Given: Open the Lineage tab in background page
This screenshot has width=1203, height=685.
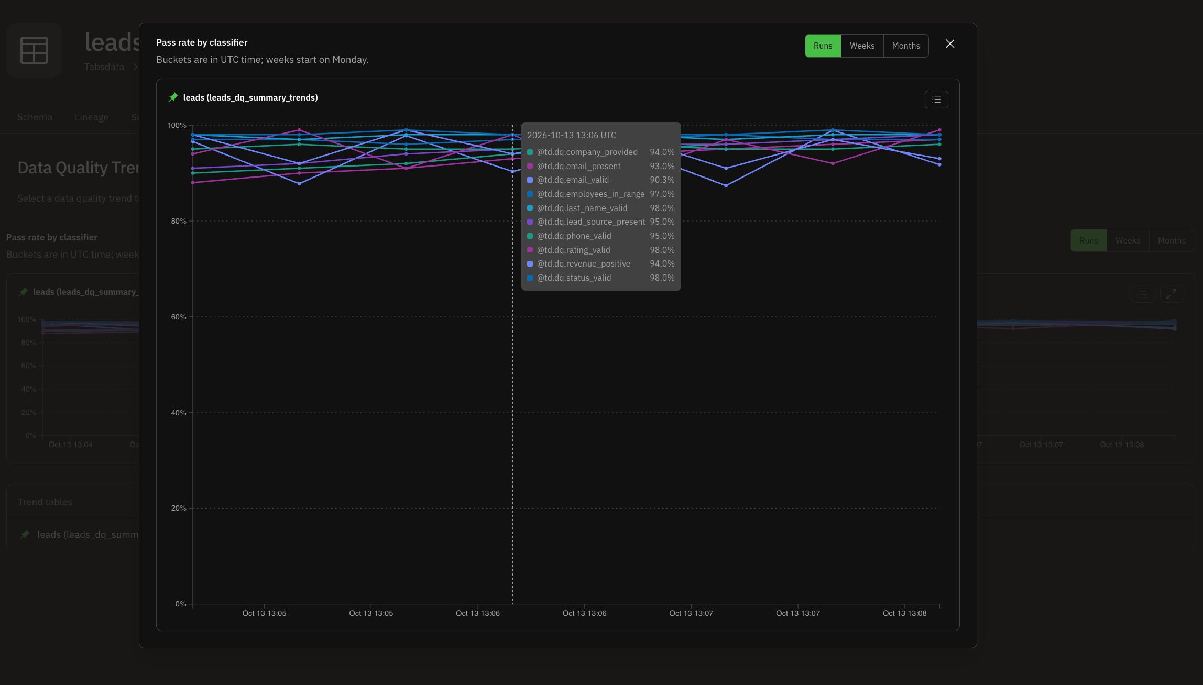Looking at the screenshot, I should click(92, 117).
